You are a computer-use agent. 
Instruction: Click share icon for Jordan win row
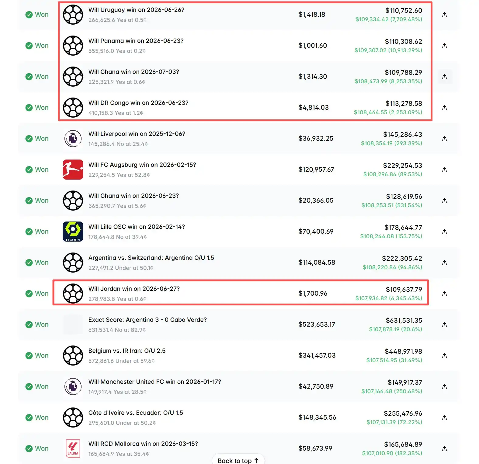point(444,294)
